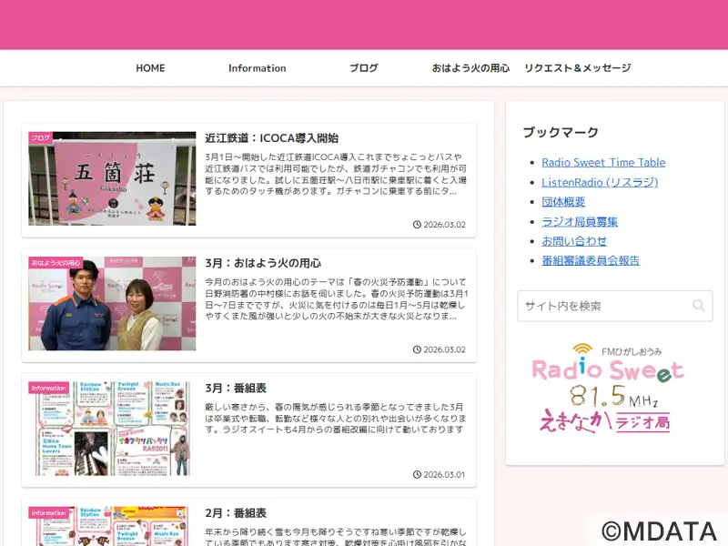Open the Information menu item
The width and height of the screenshot is (728, 546).
point(258,68)
